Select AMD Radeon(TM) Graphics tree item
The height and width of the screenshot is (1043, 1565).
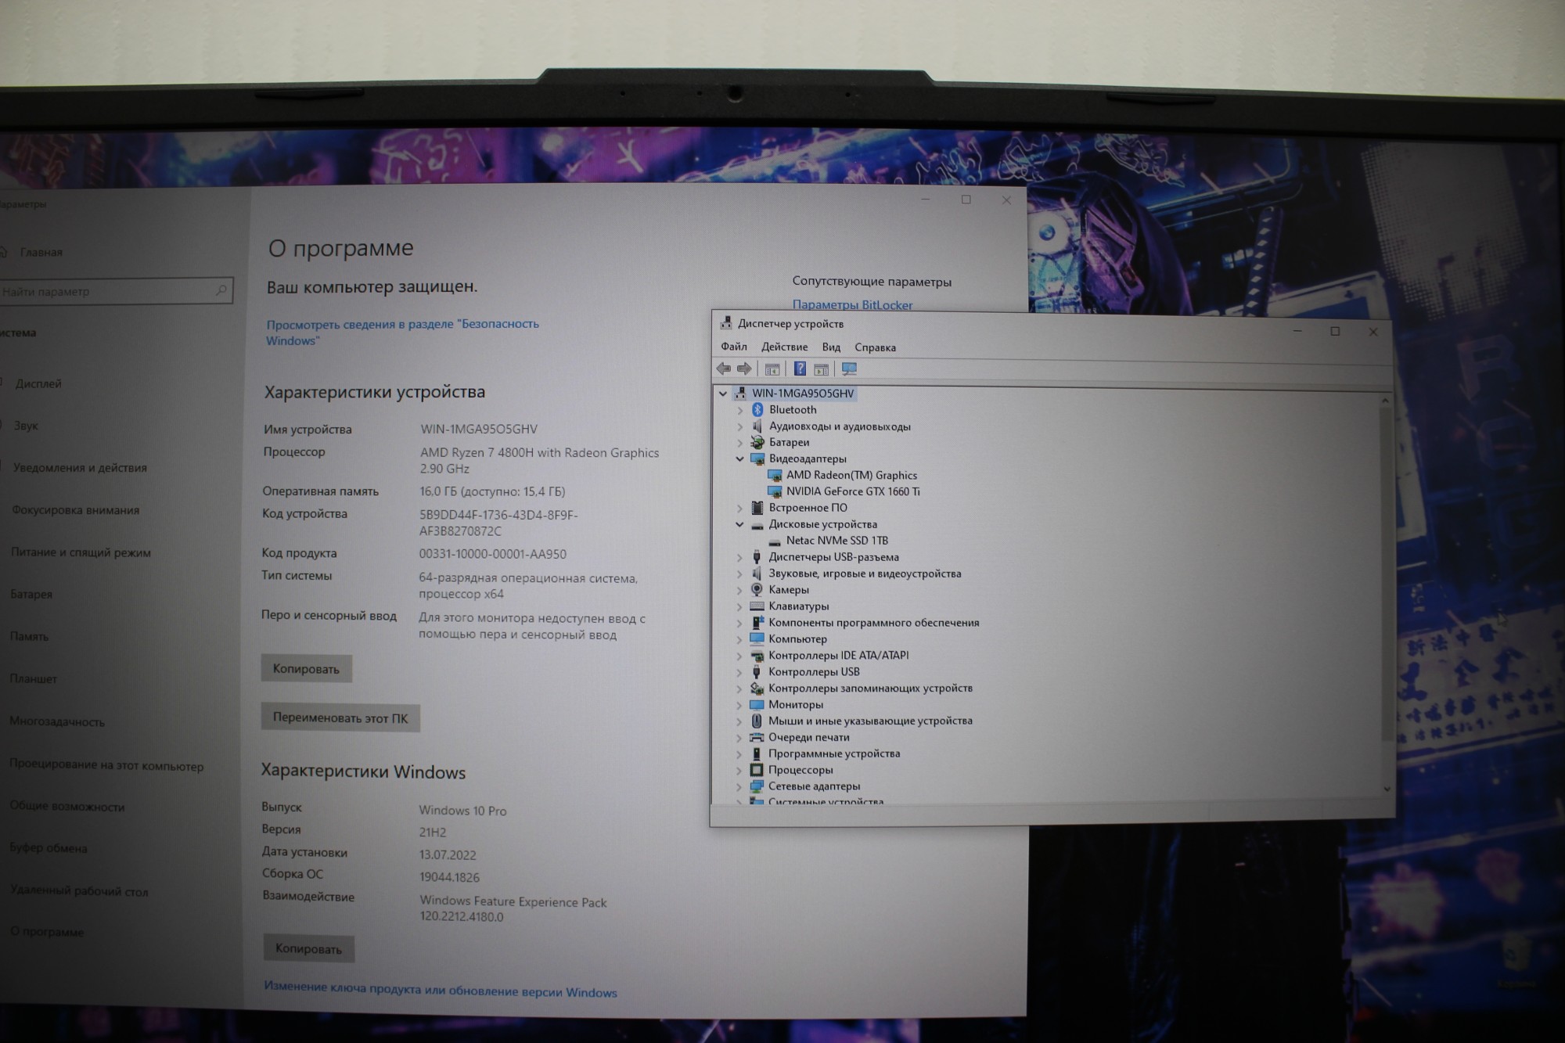point(851,475)
